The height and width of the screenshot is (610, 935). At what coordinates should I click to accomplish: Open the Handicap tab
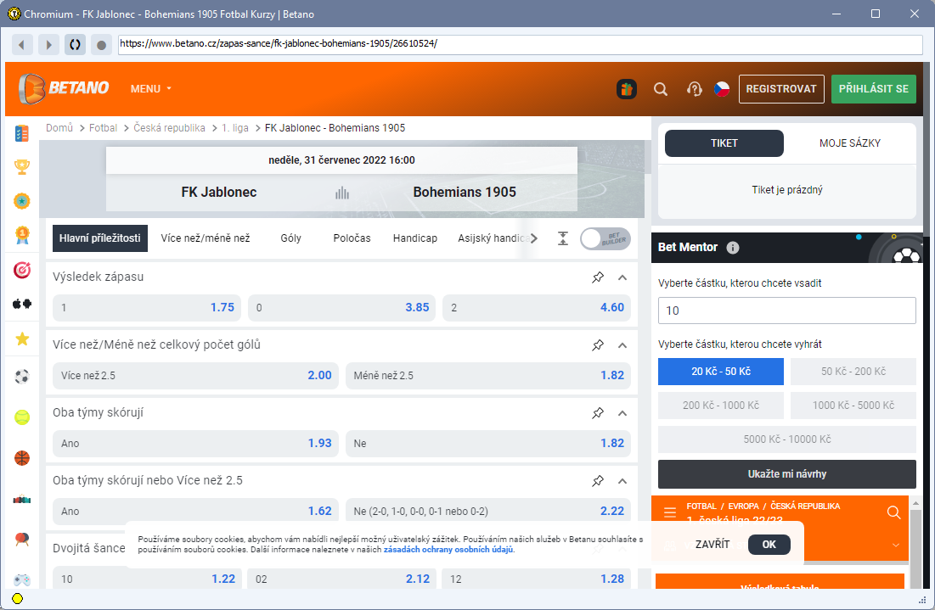point(415,238)
